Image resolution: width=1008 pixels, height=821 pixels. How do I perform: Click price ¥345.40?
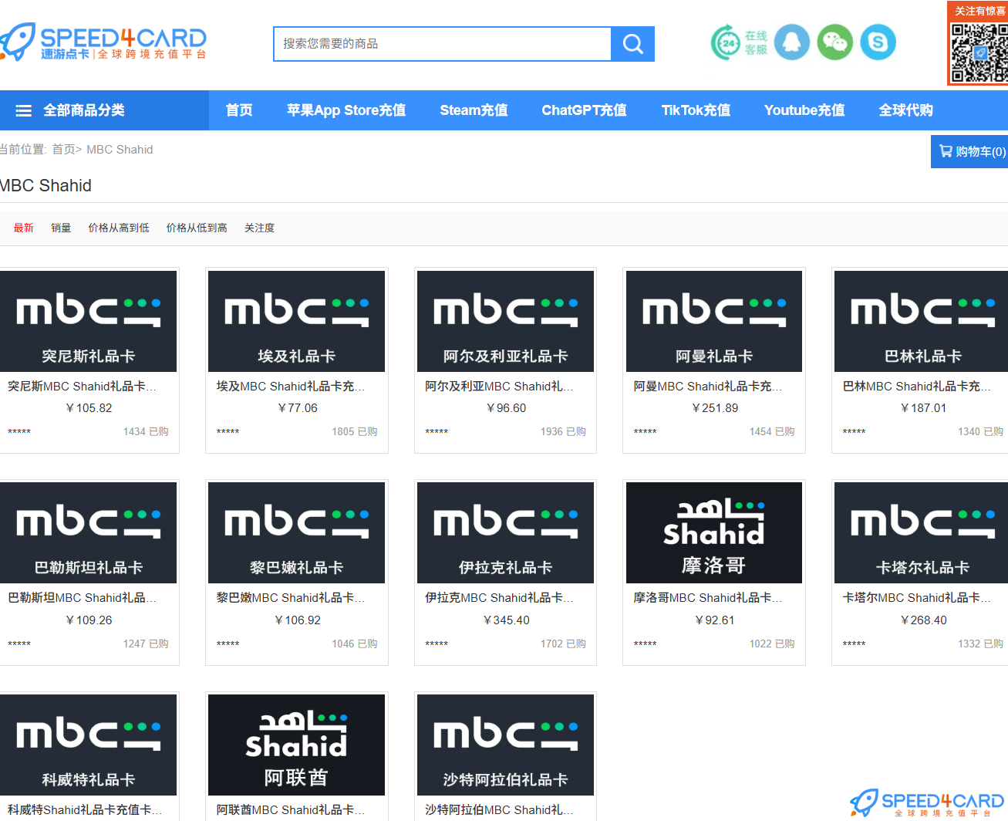(x=506, y=620)
